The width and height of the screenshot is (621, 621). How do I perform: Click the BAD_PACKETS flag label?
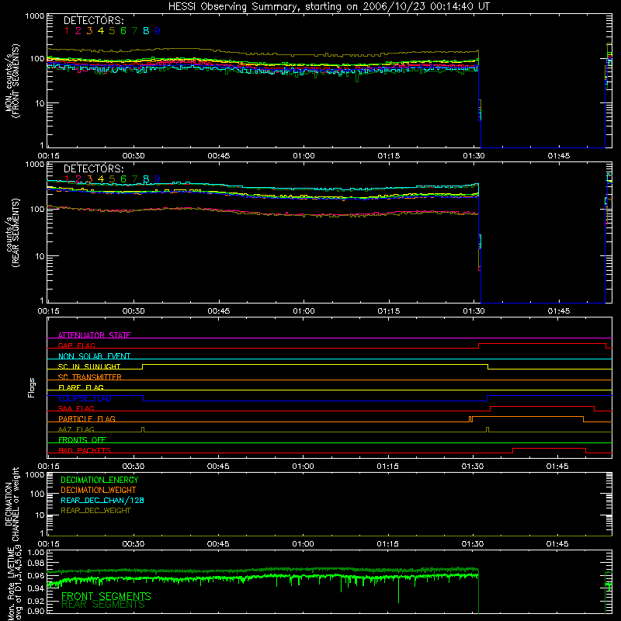(85, 450)
